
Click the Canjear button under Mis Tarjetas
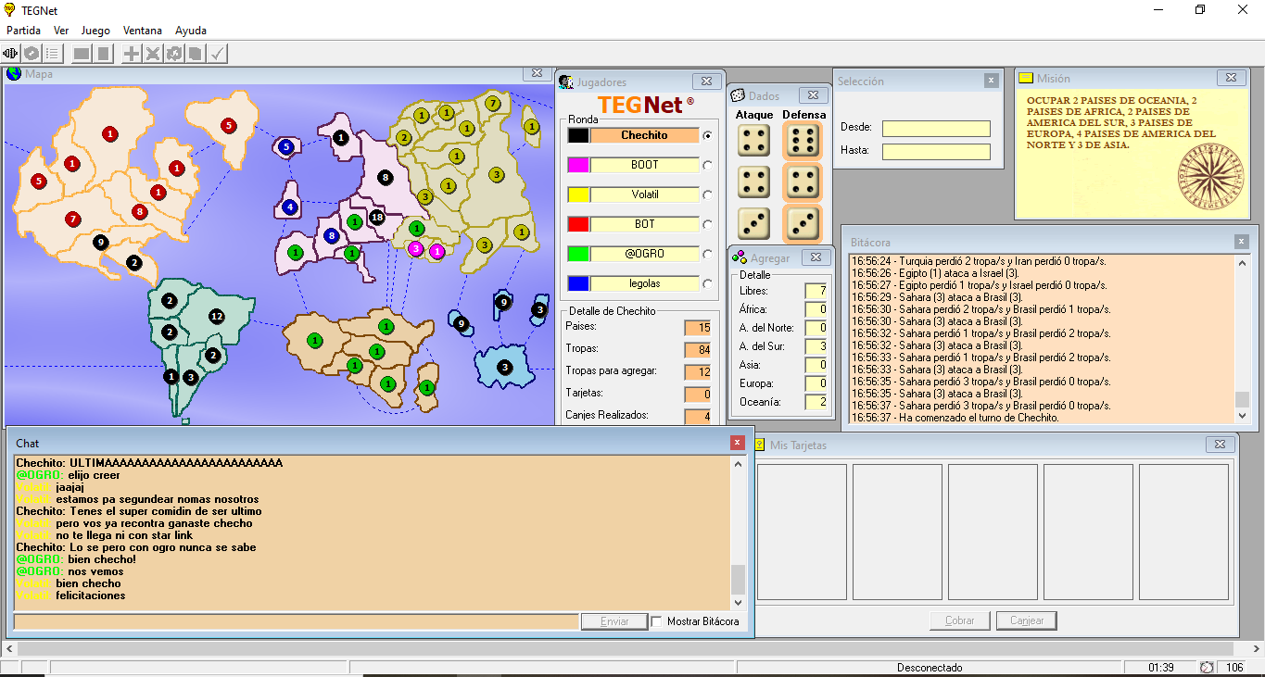point(1026,621)
